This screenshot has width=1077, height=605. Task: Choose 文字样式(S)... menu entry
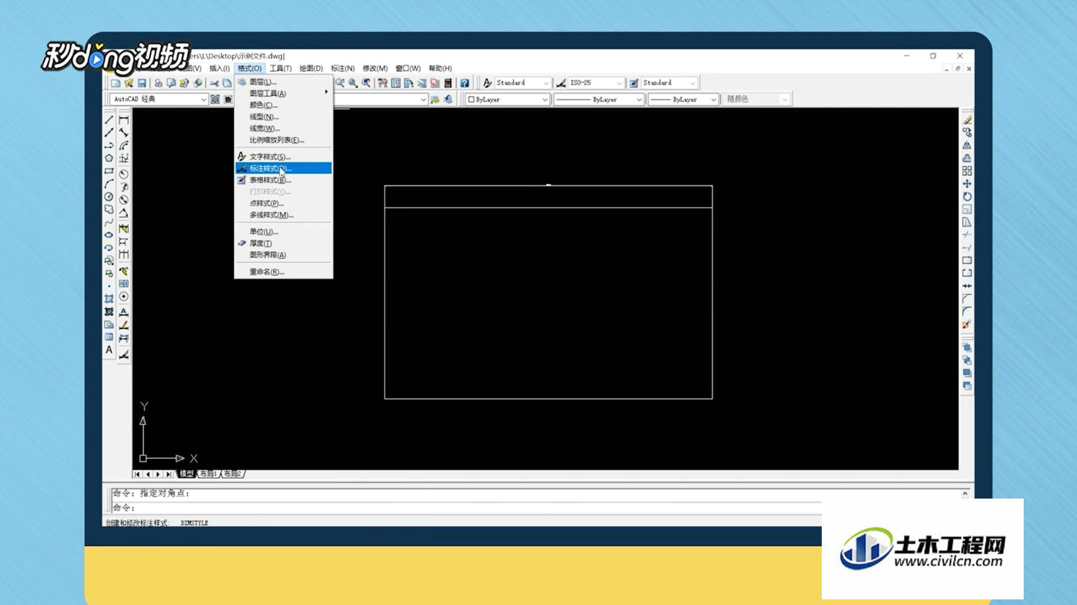point(283,157)
